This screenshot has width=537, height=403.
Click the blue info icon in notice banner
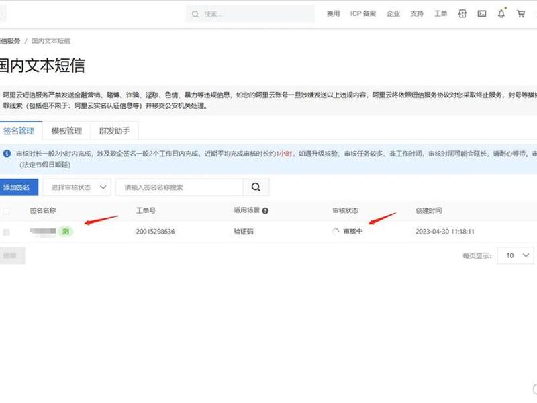pos(7,154)
